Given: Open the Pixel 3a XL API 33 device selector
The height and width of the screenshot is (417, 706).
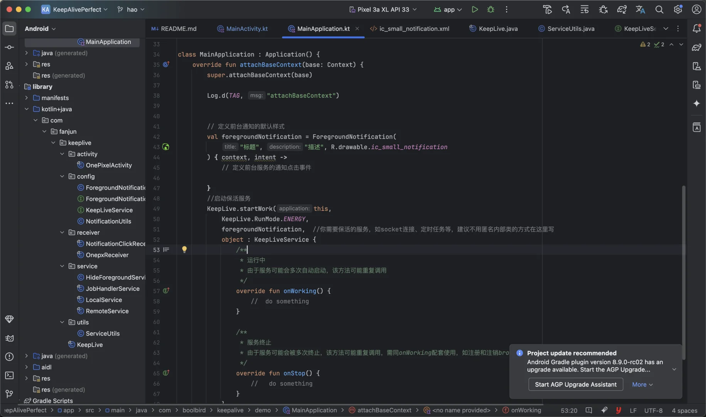Looking at the screenshot, I should coord(383,9).
